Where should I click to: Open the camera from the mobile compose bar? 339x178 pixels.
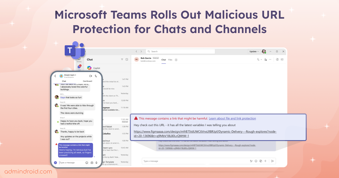92,163
